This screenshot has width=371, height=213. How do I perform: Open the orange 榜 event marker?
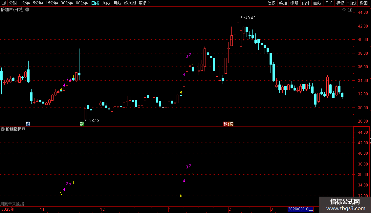click(231, 124)
